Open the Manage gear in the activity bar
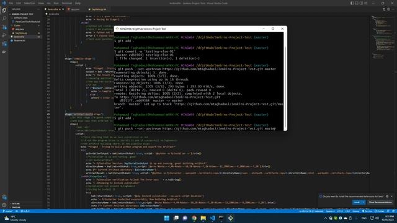The width and height of the screenshot is (397, 223). [x=4, y=205]
